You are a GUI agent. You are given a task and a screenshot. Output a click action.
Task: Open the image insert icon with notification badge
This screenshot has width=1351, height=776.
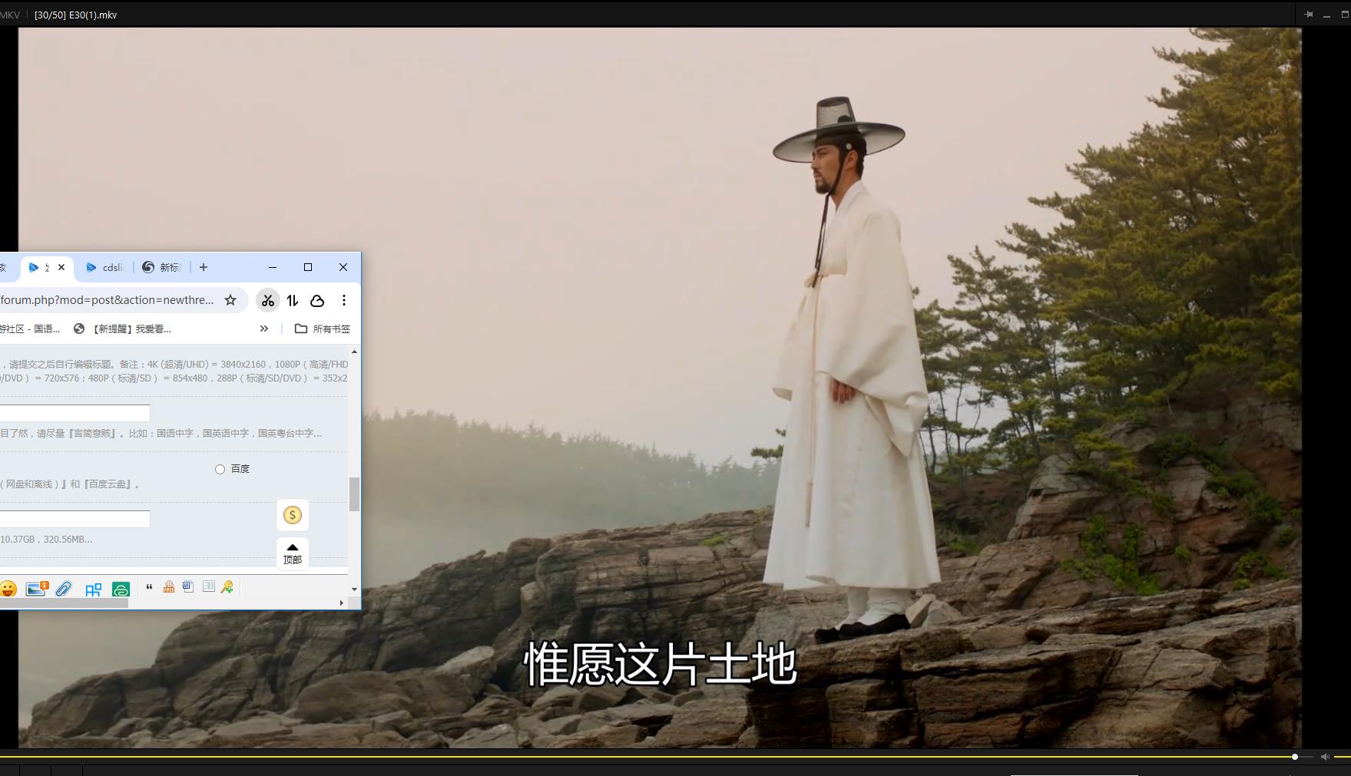[36, 588]
